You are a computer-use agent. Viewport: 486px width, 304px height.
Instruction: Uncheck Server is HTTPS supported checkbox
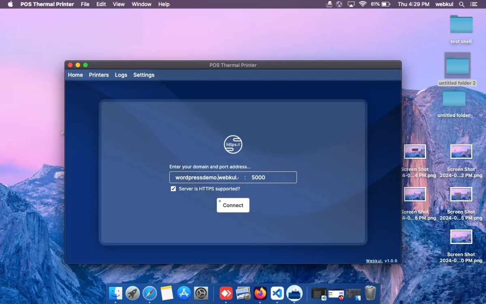tap(173, 189)
